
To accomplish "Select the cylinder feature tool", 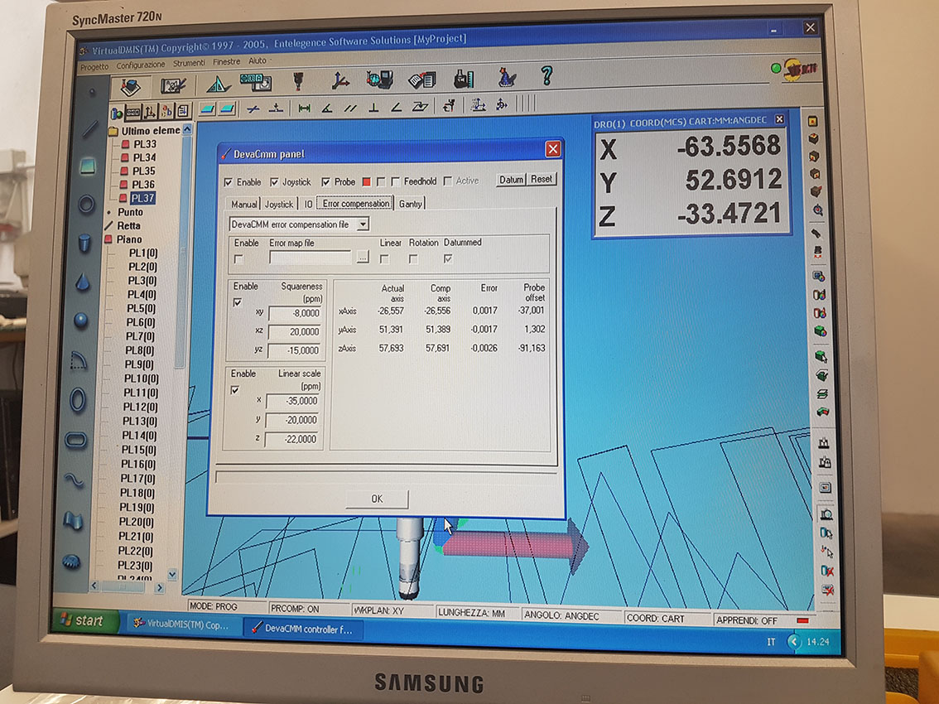I will 84,243.
